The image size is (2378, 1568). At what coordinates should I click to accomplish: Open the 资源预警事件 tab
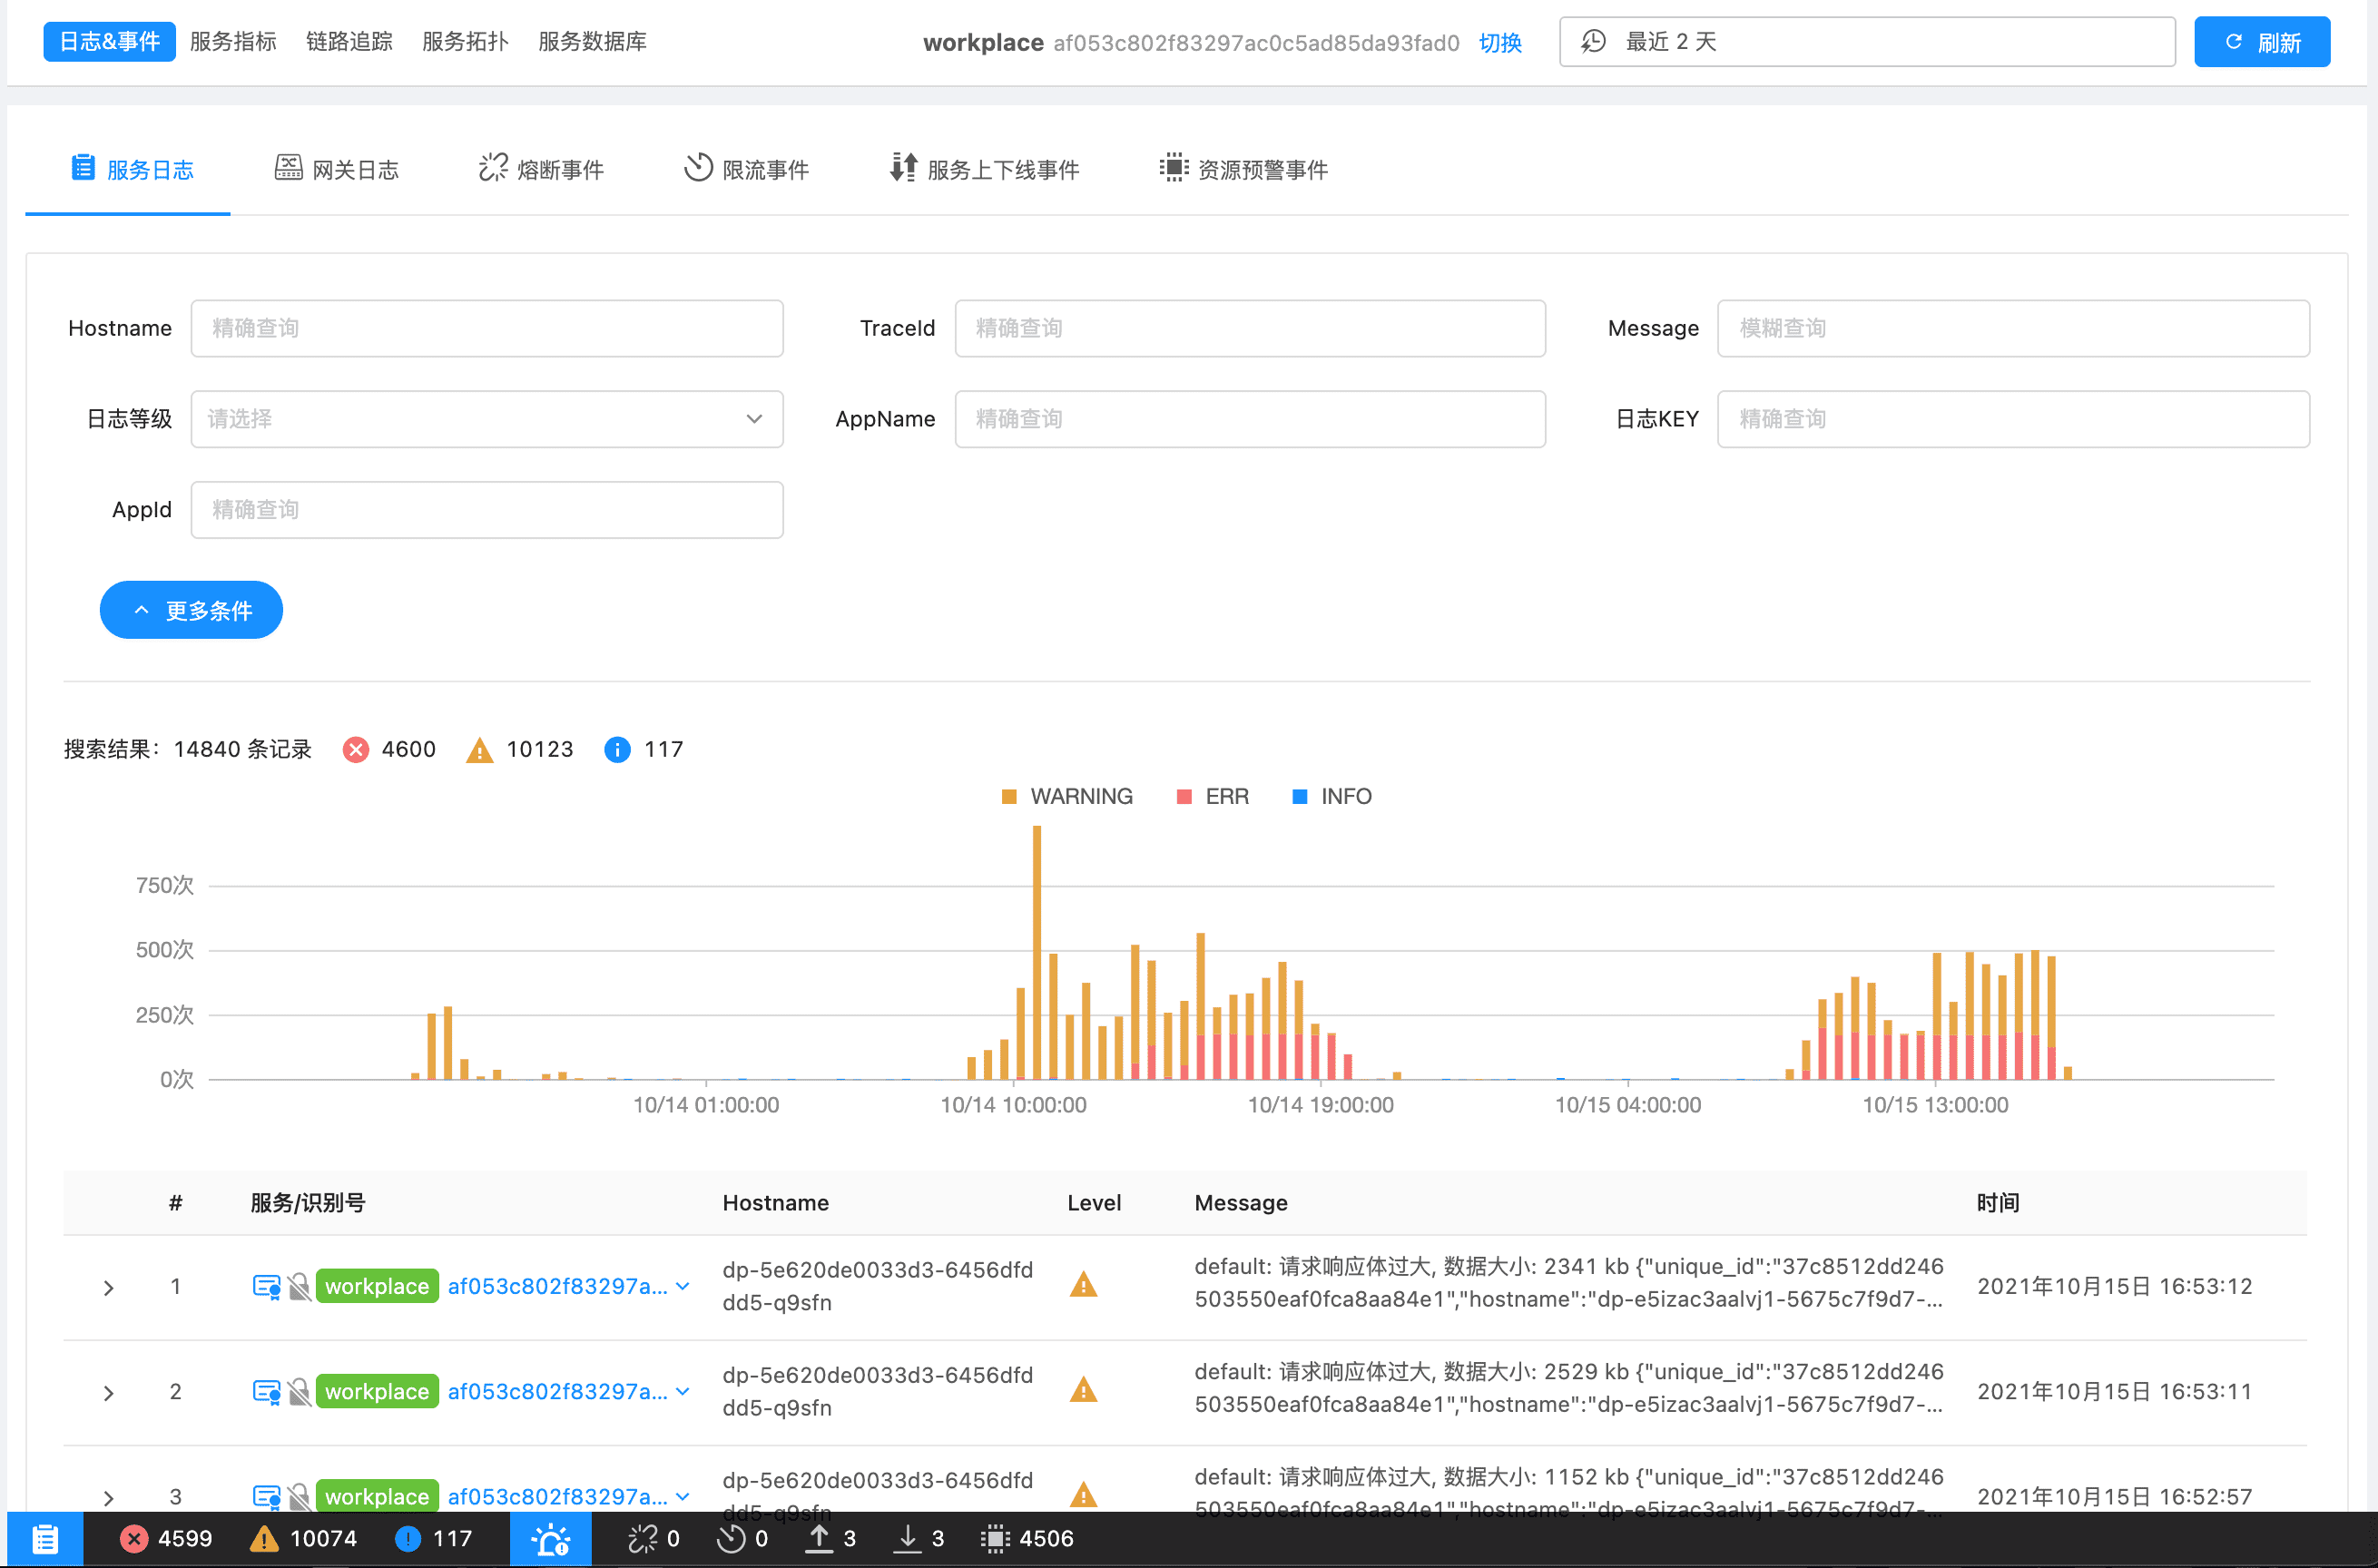coord(1243,169)
